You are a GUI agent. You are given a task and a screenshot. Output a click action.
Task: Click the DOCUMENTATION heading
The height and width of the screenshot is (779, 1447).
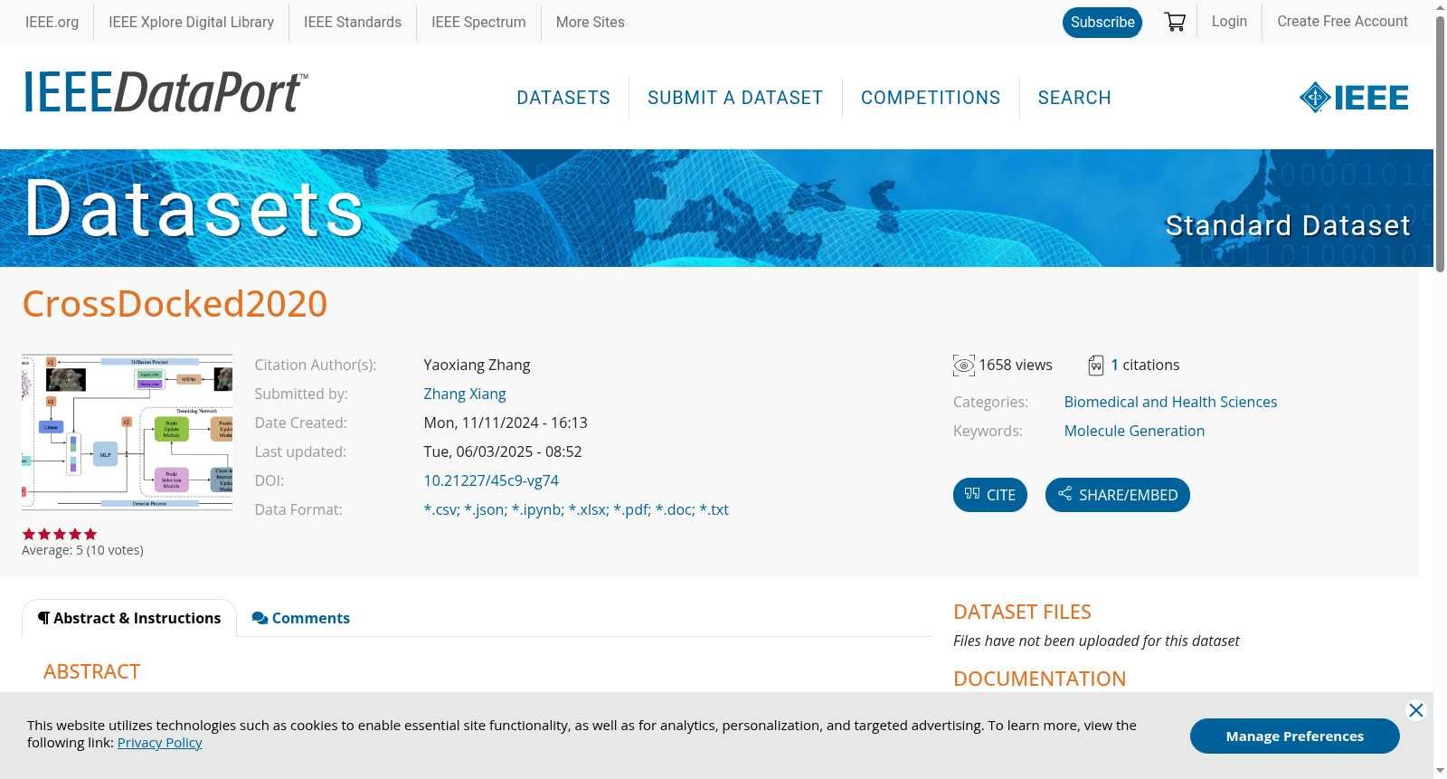[1040, 679]
